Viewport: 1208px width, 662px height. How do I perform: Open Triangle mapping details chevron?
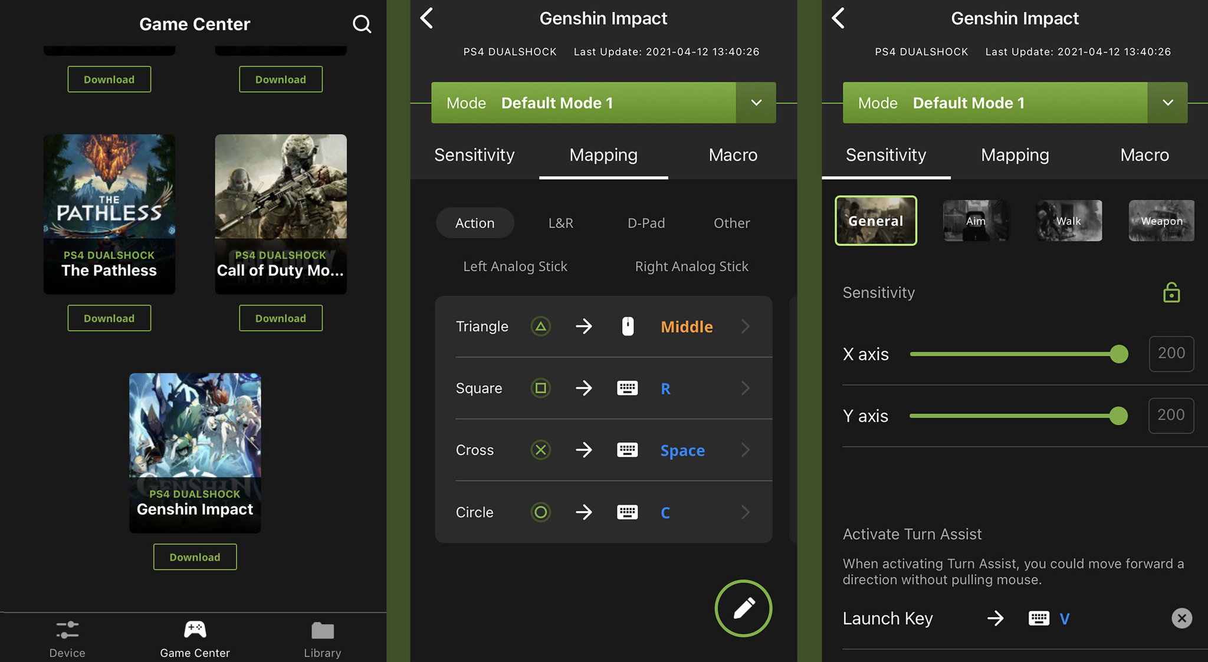[x=746, y=326]
